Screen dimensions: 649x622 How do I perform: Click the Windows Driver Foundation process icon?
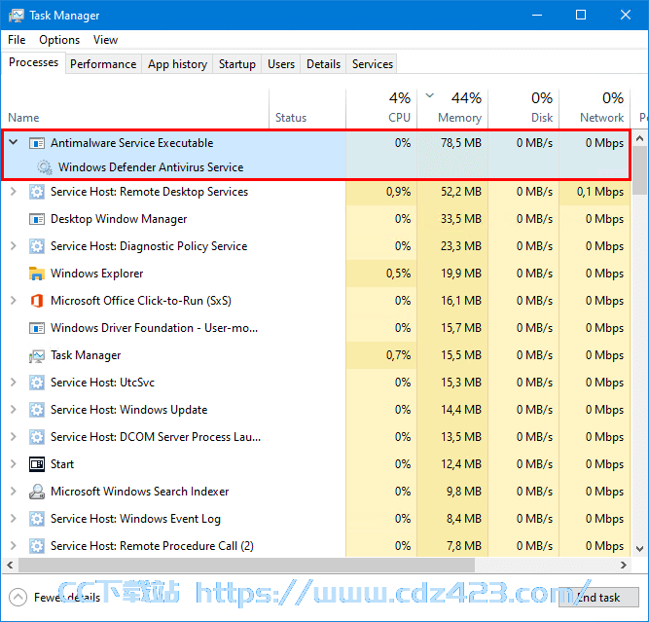[x=37, y=328]
